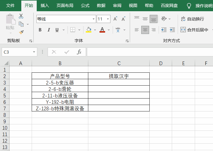
Task: Apply borders using the border grid icon
Action: coord(73,30)
